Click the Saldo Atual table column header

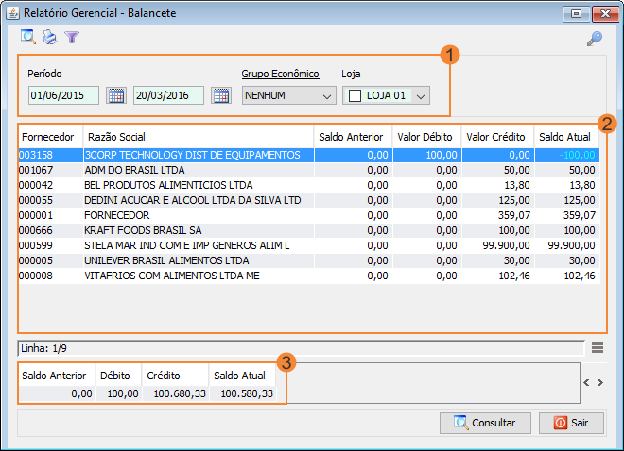[566, 137]
